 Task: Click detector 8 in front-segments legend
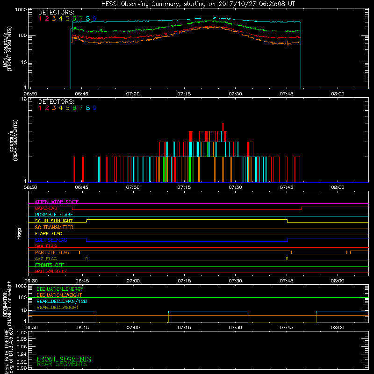tap(88, 19)
